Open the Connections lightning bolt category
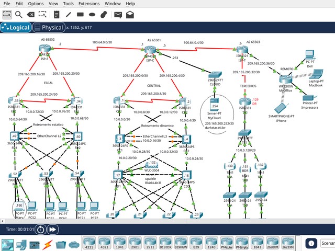Screen dimensions: 335x251 click(x=47, y=244)
